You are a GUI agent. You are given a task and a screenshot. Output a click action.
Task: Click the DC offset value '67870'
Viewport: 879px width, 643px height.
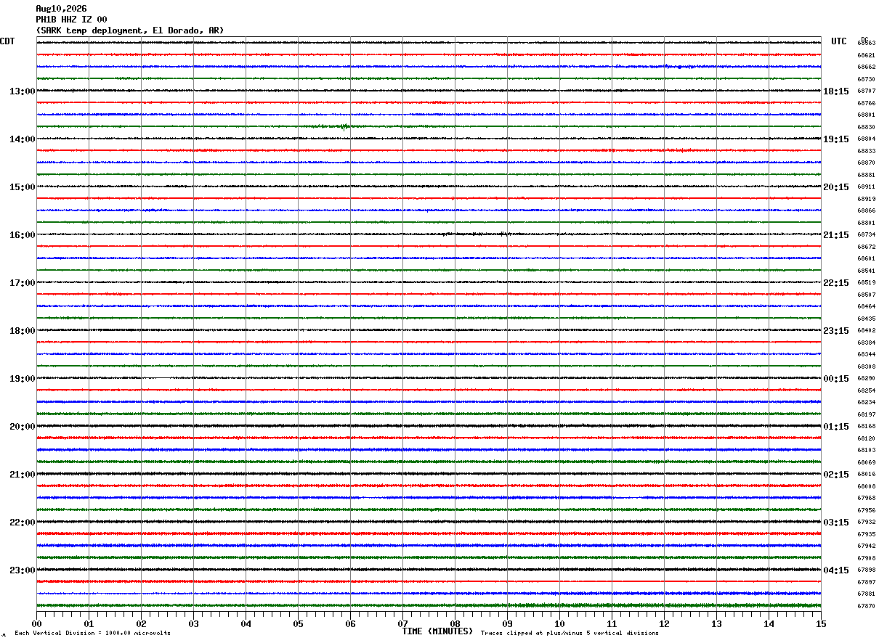coord(867,606)
